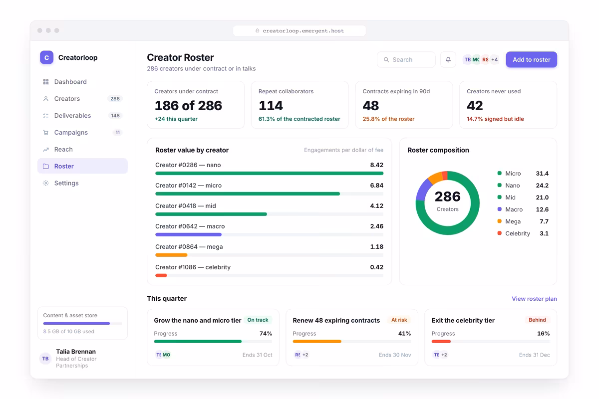
Task: Click the Behind status badge
Action: click(537, 320)
